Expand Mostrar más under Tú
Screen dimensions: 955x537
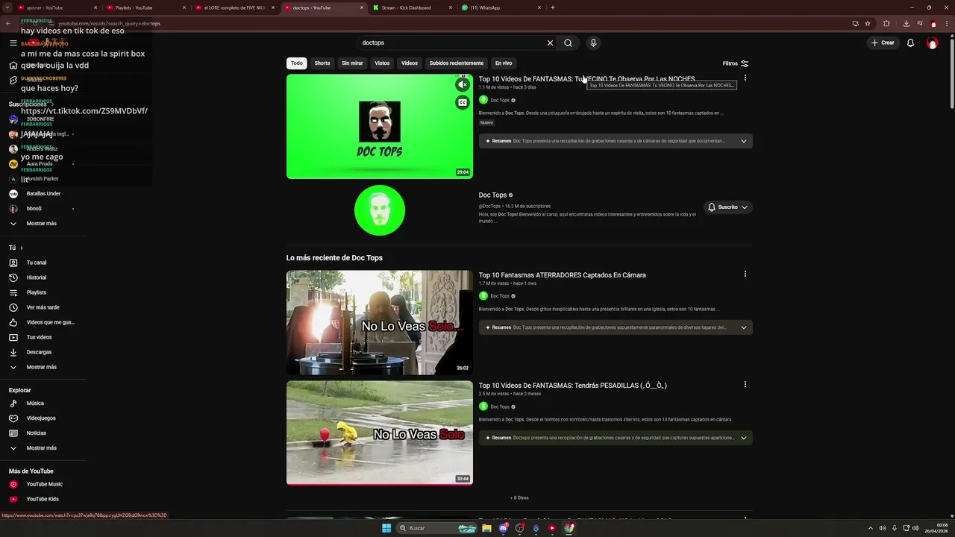[43, 367]
